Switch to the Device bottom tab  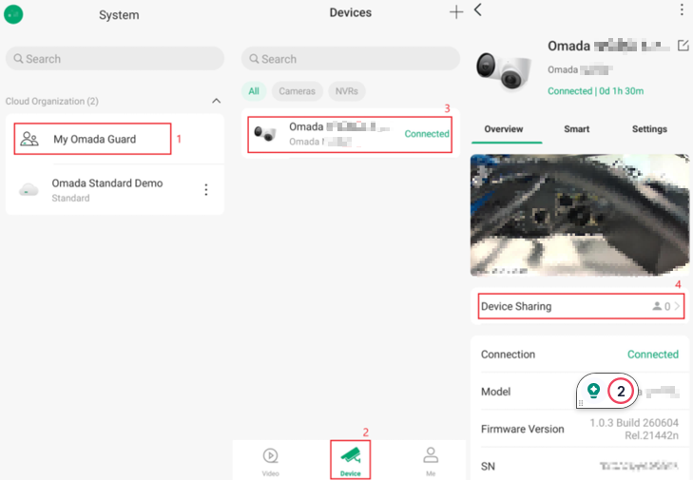tap(351, 460)
